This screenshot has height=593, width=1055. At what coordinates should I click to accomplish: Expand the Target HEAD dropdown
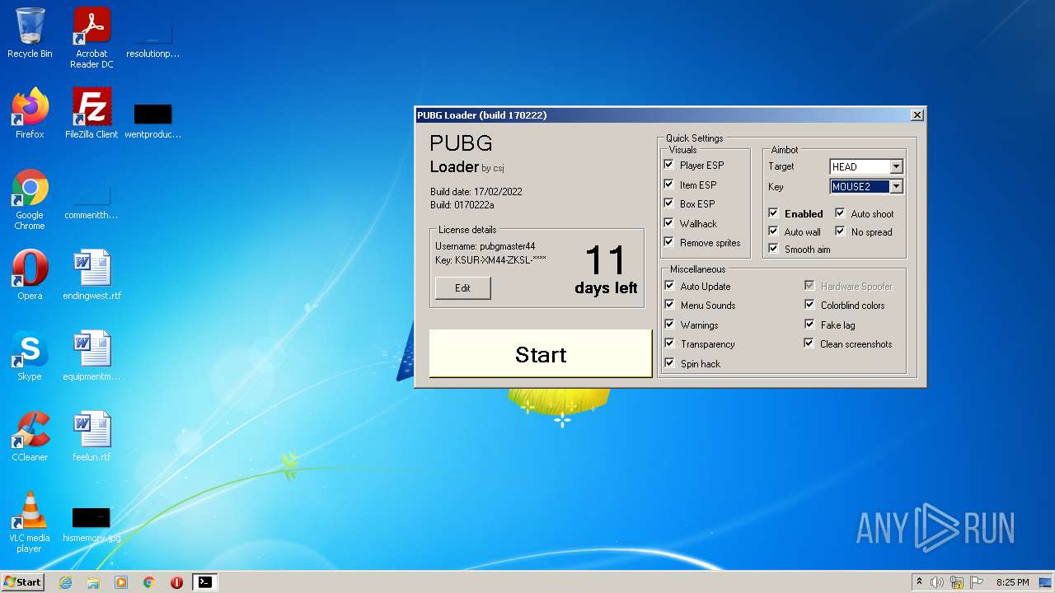tap(896, 167)
